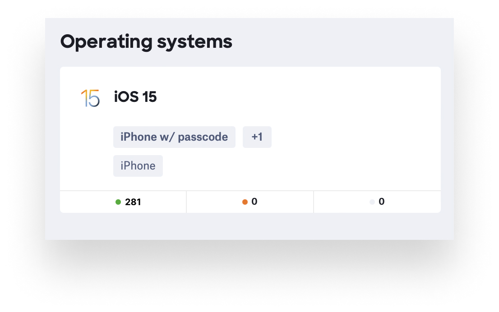Click the "Operating systems" heading
Image resolution: width=499 pixels, height=312 pixels.
(146, 41)
